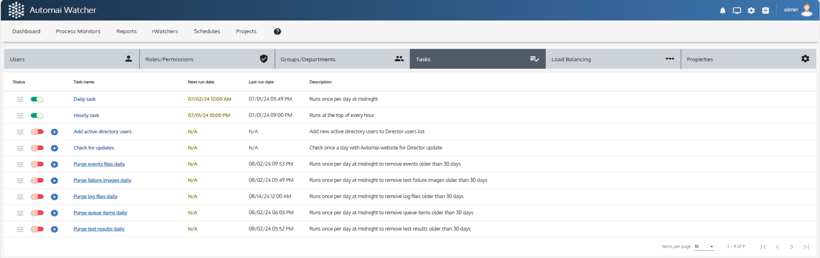Enable Purge log files daily toggle

37,197
